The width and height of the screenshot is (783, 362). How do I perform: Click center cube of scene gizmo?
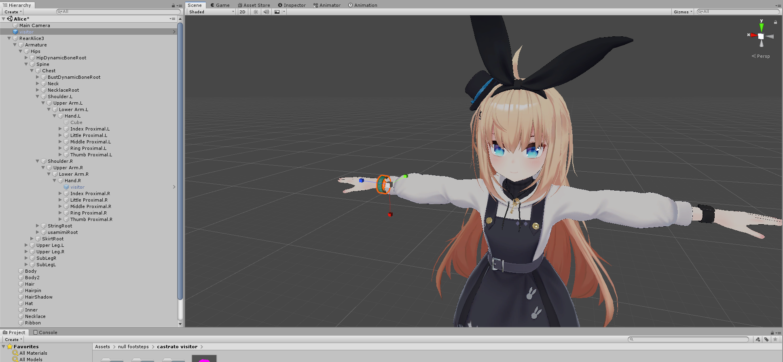click(x=761, y=36)
